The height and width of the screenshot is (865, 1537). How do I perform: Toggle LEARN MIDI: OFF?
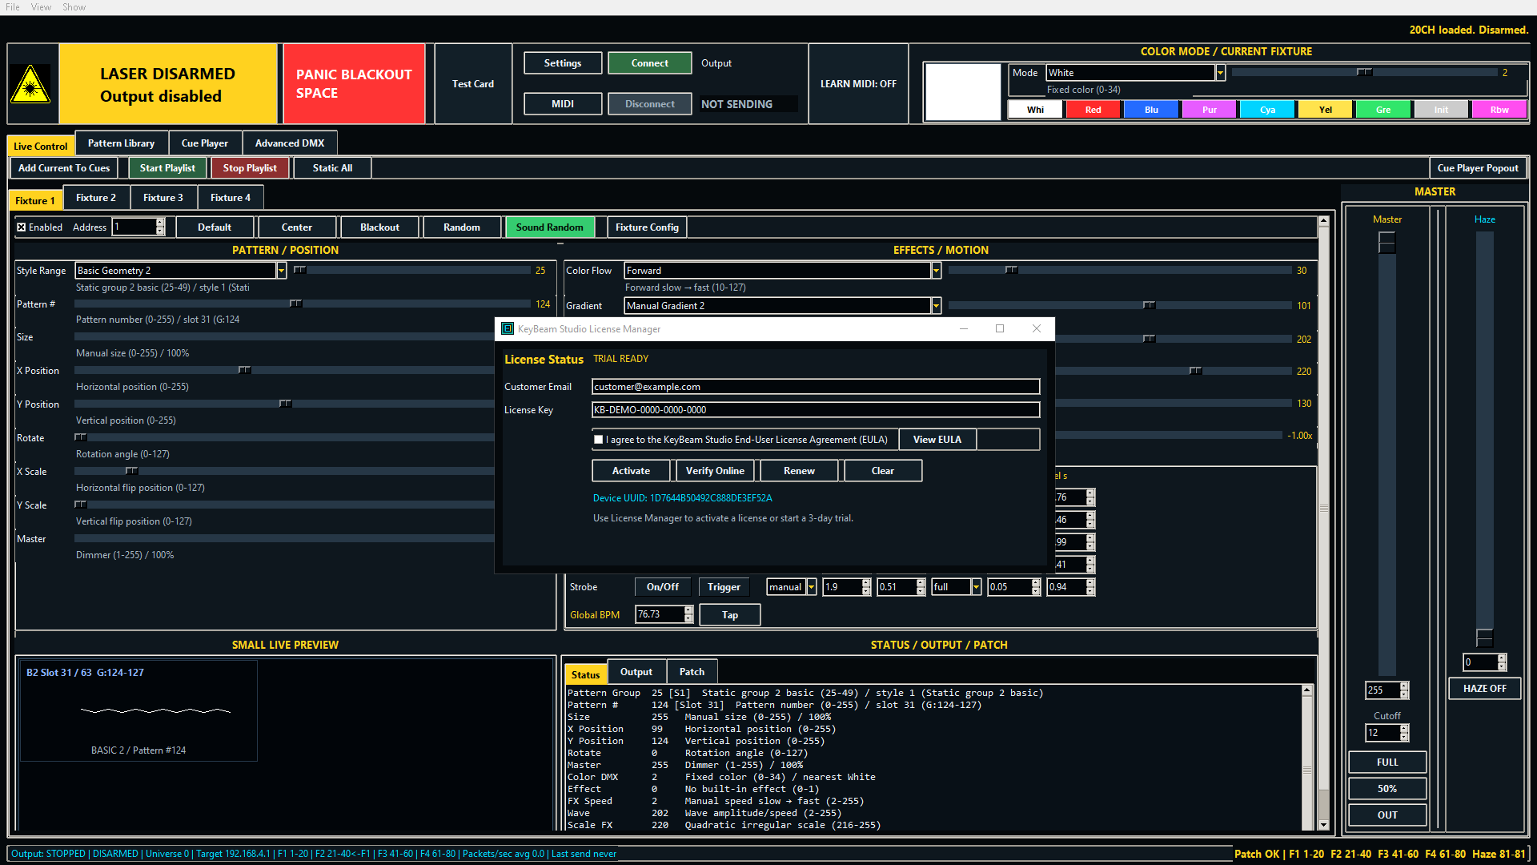858,84
